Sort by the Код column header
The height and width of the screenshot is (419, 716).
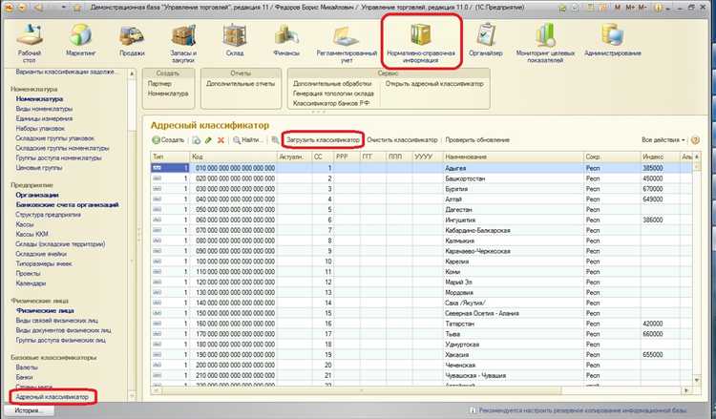[x=232, y=157]
